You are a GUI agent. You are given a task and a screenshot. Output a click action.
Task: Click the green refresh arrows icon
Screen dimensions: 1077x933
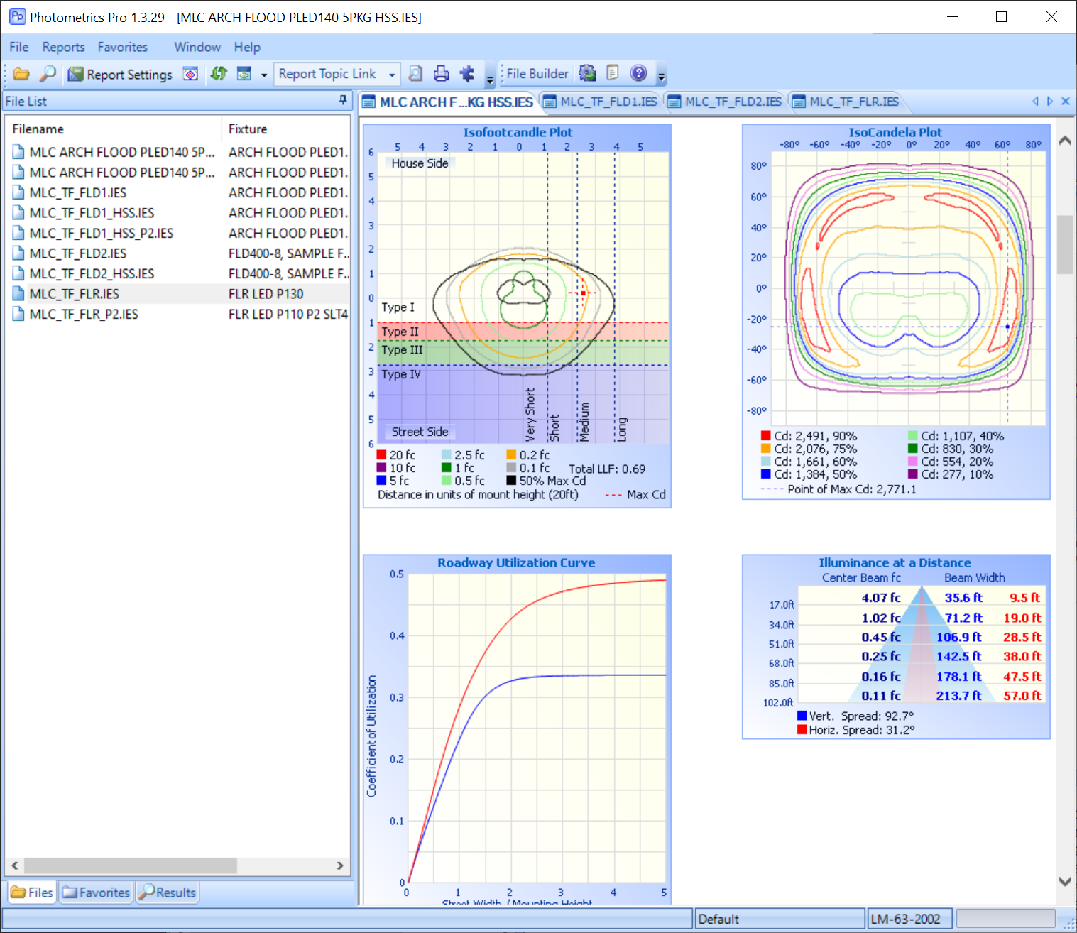[219, 74]
